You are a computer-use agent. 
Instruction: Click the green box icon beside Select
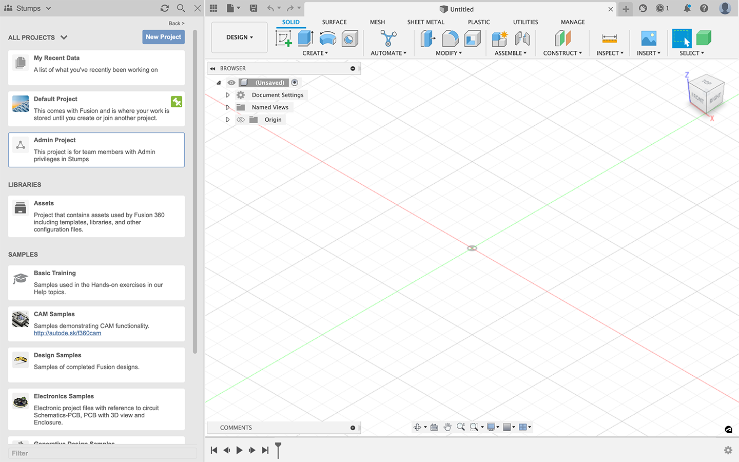tap(704, 38)
